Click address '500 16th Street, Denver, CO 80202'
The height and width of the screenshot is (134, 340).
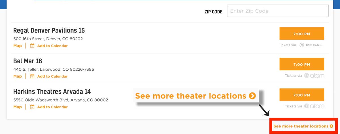click(x=48, y=39)
